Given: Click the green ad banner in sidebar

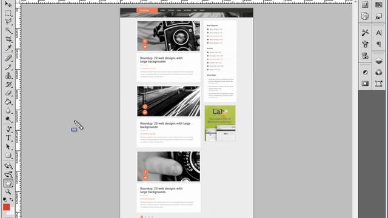Looking at the screenshot, I should (220, 124).
